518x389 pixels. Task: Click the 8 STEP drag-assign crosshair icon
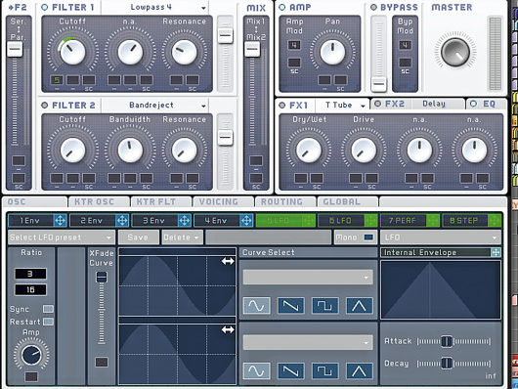(x=495, y=221)
